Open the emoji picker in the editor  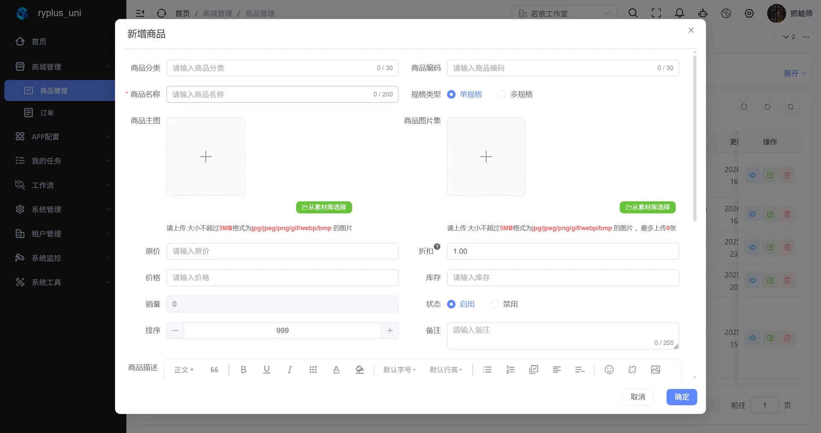coord(609,370)
